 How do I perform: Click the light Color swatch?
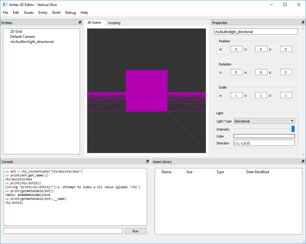pyautogui.click(x=264, y=136)
